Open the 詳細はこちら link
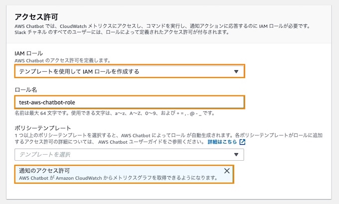This screenshot has width=339, height=204. click(222, 142)
